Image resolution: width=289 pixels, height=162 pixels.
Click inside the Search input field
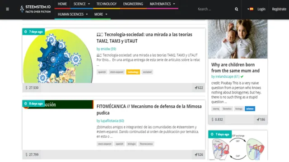pos(215,9)
